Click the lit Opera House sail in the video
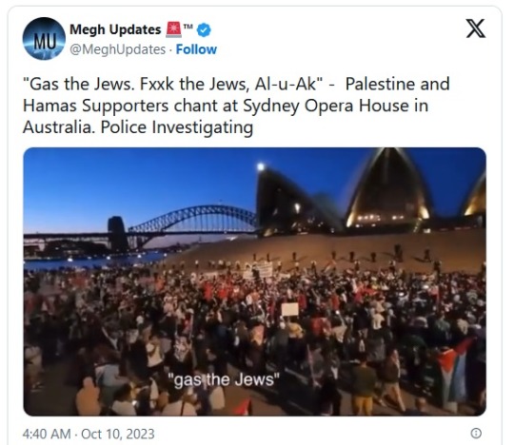 (388, 190)
